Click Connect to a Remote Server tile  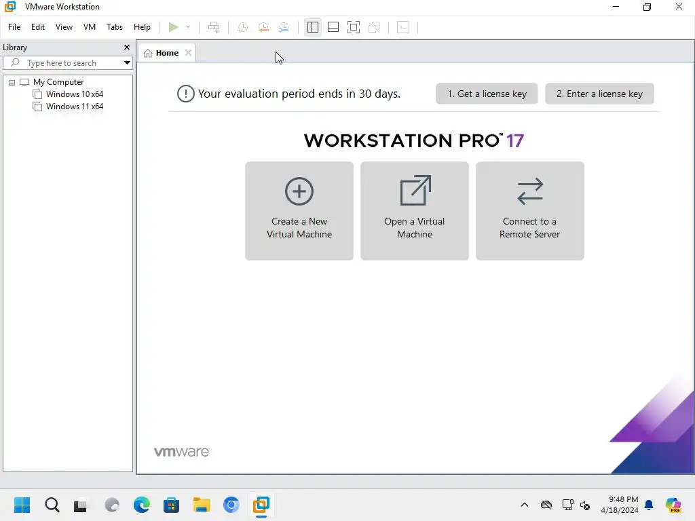[x=529, y=211]
